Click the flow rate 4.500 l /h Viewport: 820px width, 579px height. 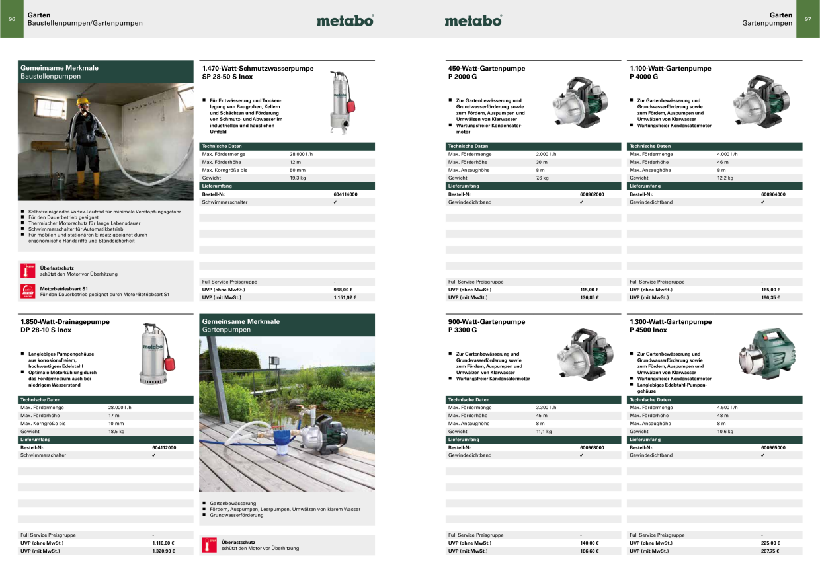(727, 407)
